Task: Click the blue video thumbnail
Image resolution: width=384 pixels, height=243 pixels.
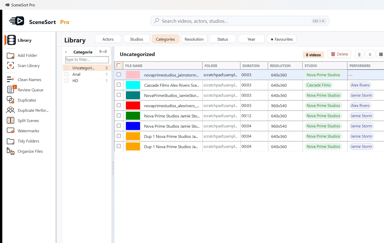Action: [133, 126]
